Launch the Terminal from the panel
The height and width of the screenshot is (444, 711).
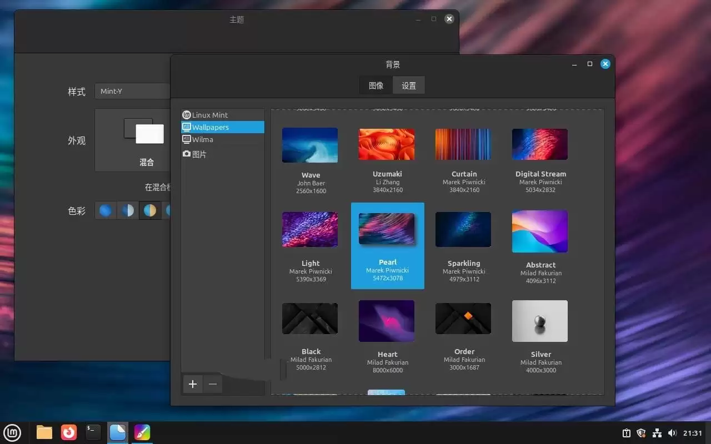pyautogui.click(x=93, y=432)
